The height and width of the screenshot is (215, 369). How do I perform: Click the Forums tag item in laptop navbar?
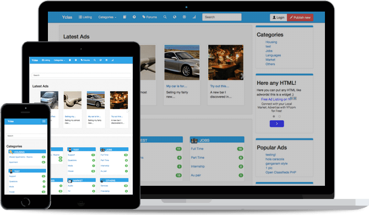[150, 17]
